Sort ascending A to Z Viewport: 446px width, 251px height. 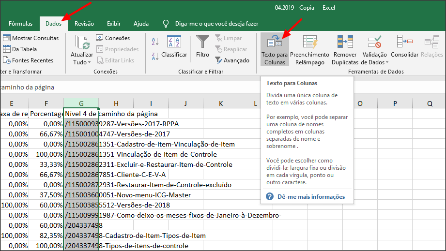coord(155,42)
